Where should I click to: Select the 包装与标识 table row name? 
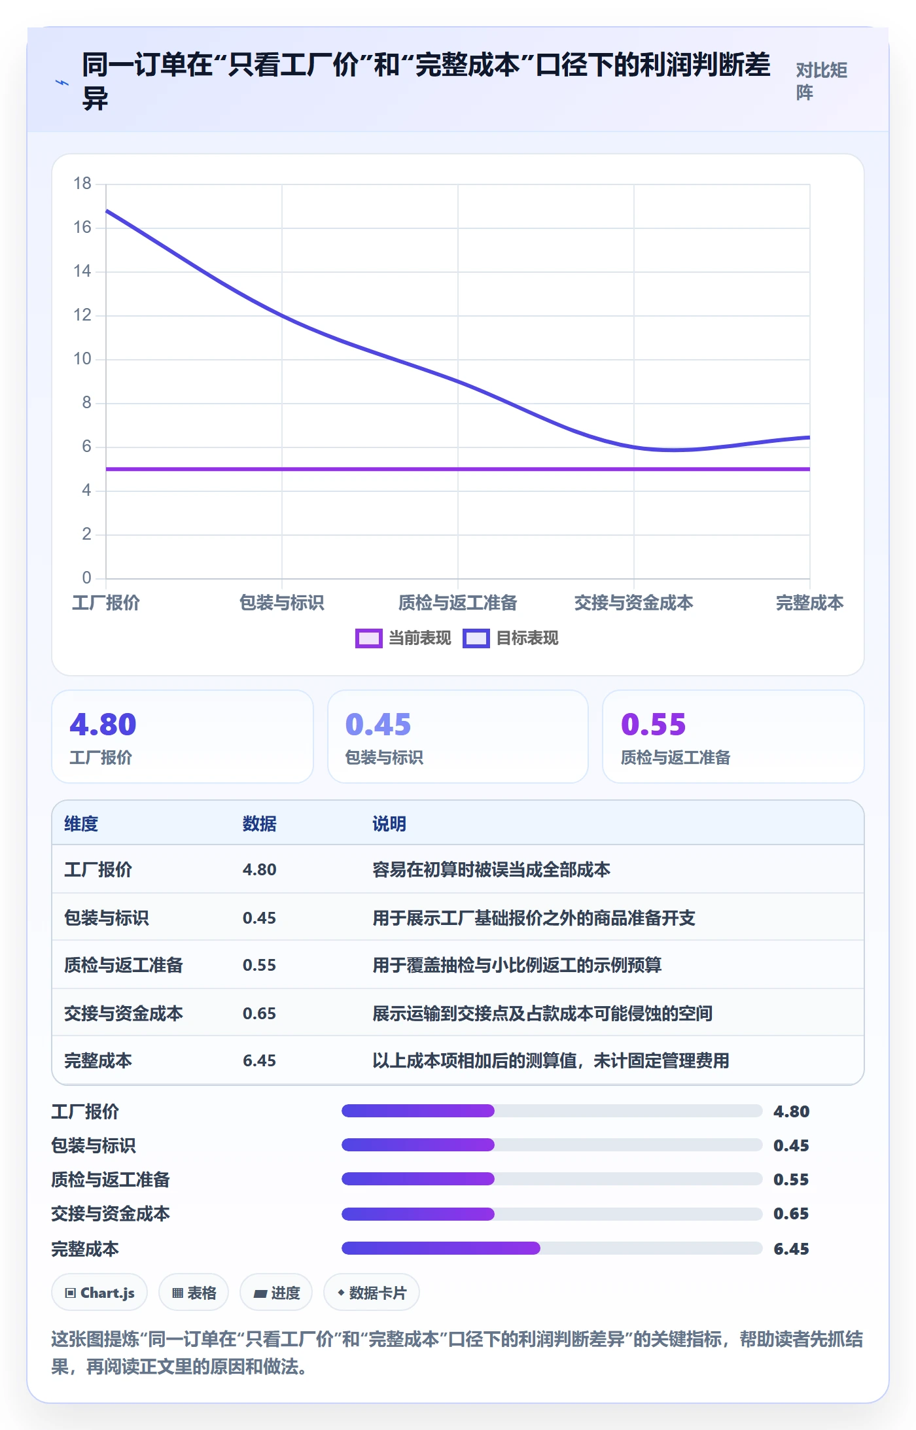(x=107, y=918)
